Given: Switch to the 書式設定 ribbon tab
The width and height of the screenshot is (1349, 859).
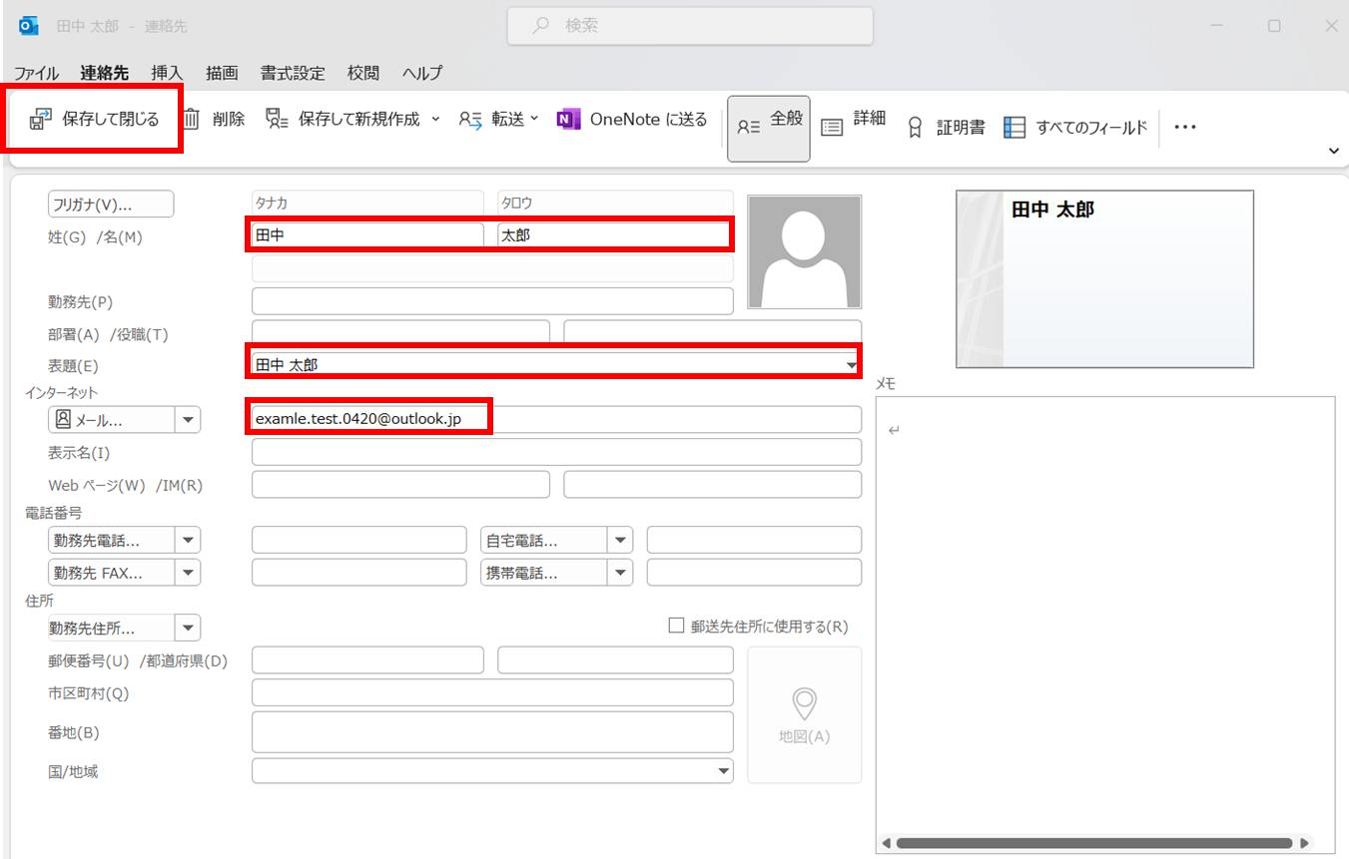Looking at the screenshot, I should 293,73.
